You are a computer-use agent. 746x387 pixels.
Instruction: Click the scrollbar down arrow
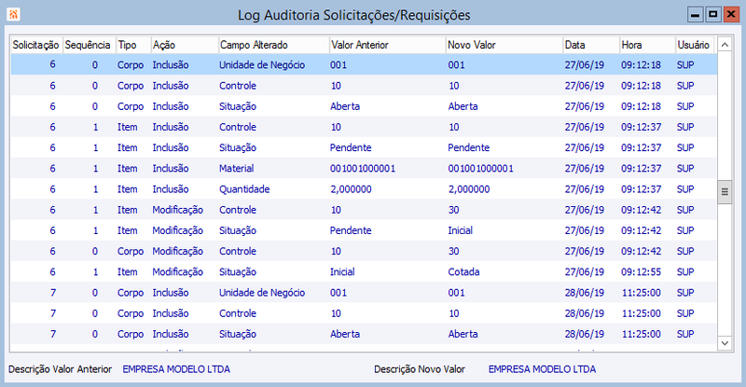725,343
